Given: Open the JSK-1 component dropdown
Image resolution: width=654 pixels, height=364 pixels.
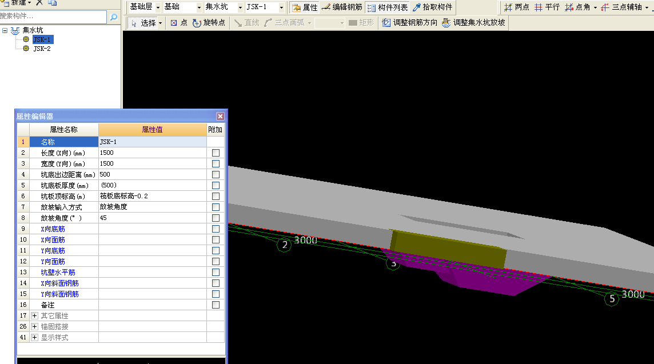Looking at the screenshot, I should (x=281, y=7).
